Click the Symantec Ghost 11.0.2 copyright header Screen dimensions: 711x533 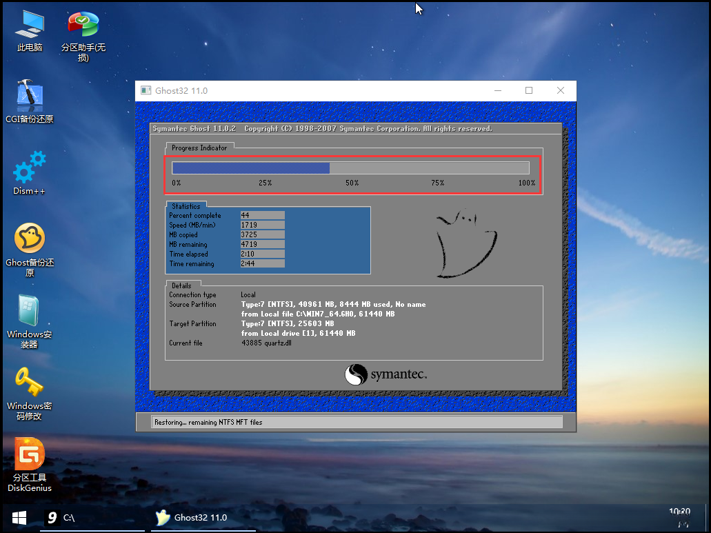tap(323, 129)
